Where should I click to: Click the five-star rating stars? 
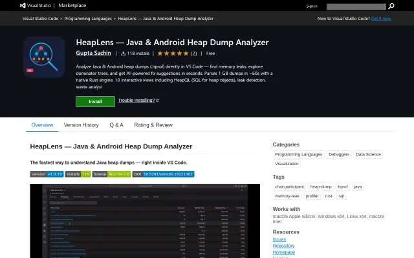[x=173, y=54]
